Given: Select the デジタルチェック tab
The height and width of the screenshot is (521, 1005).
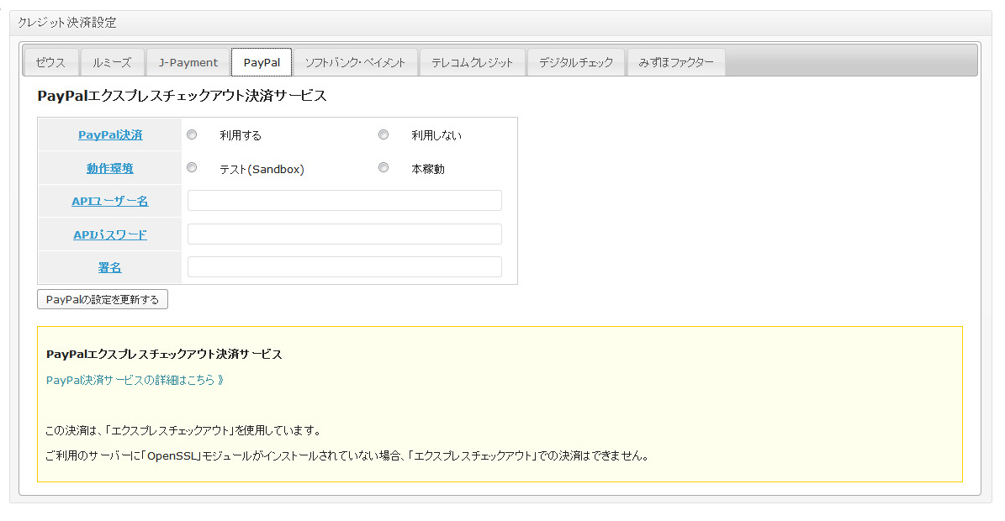Looking at the screenshot, I should 576,62.
